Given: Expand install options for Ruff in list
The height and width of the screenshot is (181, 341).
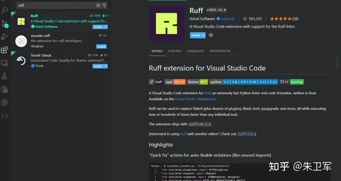Looking at the screenshot, I should click(105, 27).
